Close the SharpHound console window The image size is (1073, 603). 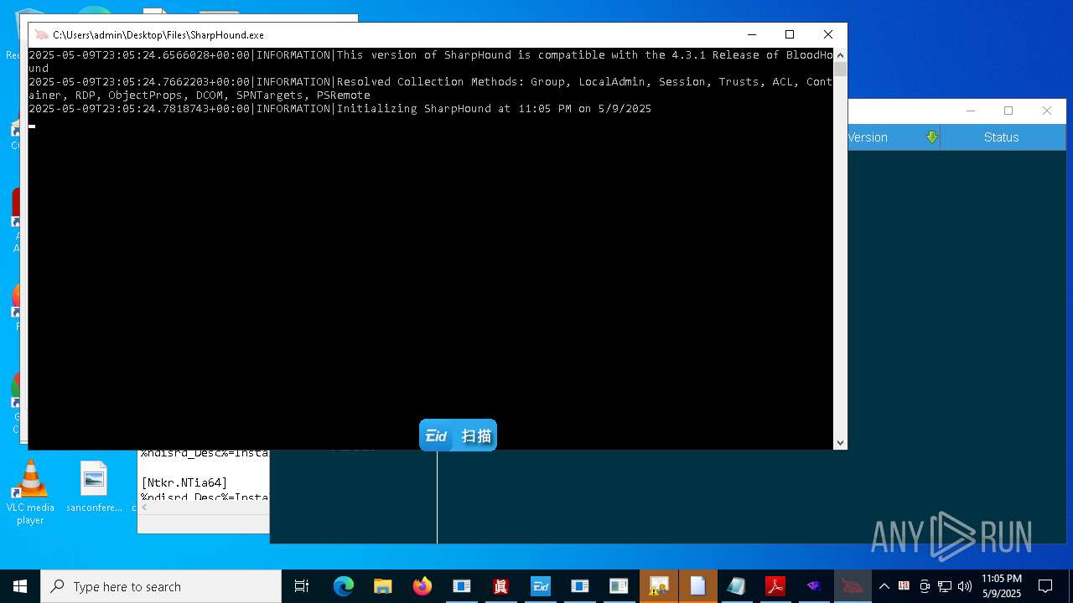[827, 34]
